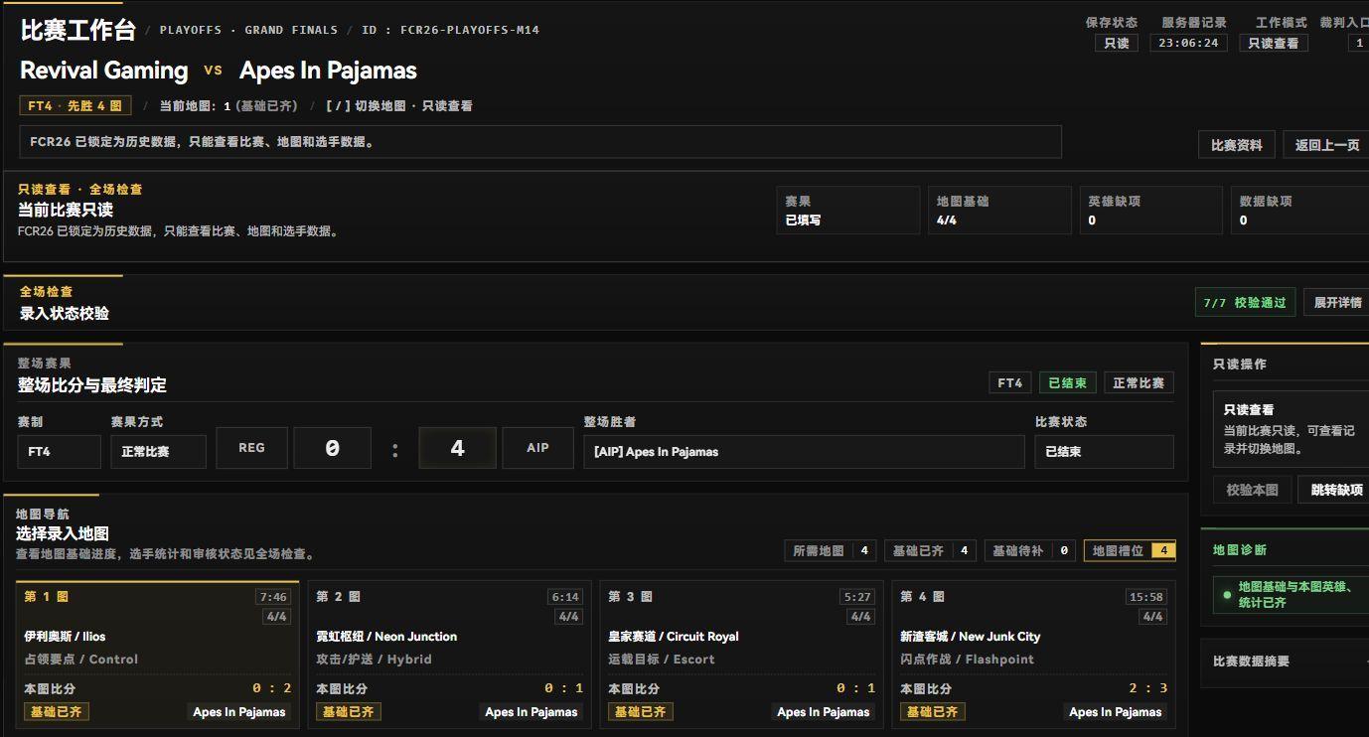
Task: Click the 7:46 duration on map 1
Action: [x=273, y=597]
